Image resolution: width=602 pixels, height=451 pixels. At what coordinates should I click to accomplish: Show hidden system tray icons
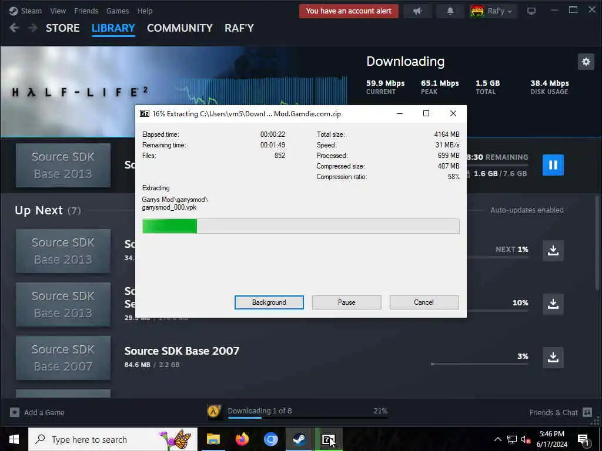[x=497, y=439]
